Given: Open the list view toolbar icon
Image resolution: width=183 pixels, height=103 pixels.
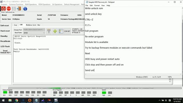Looking at the screenshot, I should 14,9.
